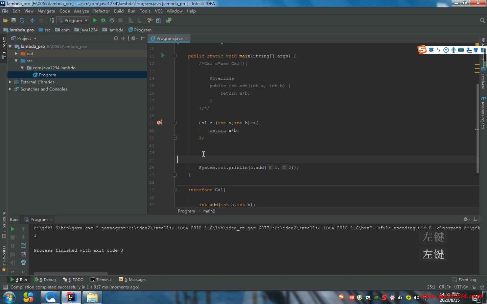Image resolution: width=487 pixels, height=304 pixels.
Task: Open the Run/Debug configurations dropdown
Action: point(73,21)
